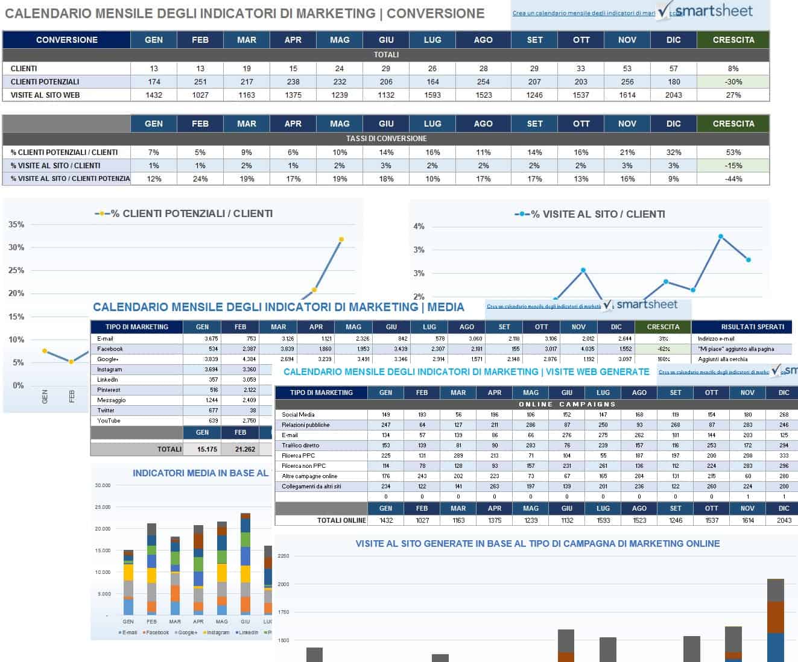Select the 'VISITE AL SITO GENERATE IN BASE AL TIPO' chart title
The width and height of the screenshot is (798, 662).
click(537, 544)
